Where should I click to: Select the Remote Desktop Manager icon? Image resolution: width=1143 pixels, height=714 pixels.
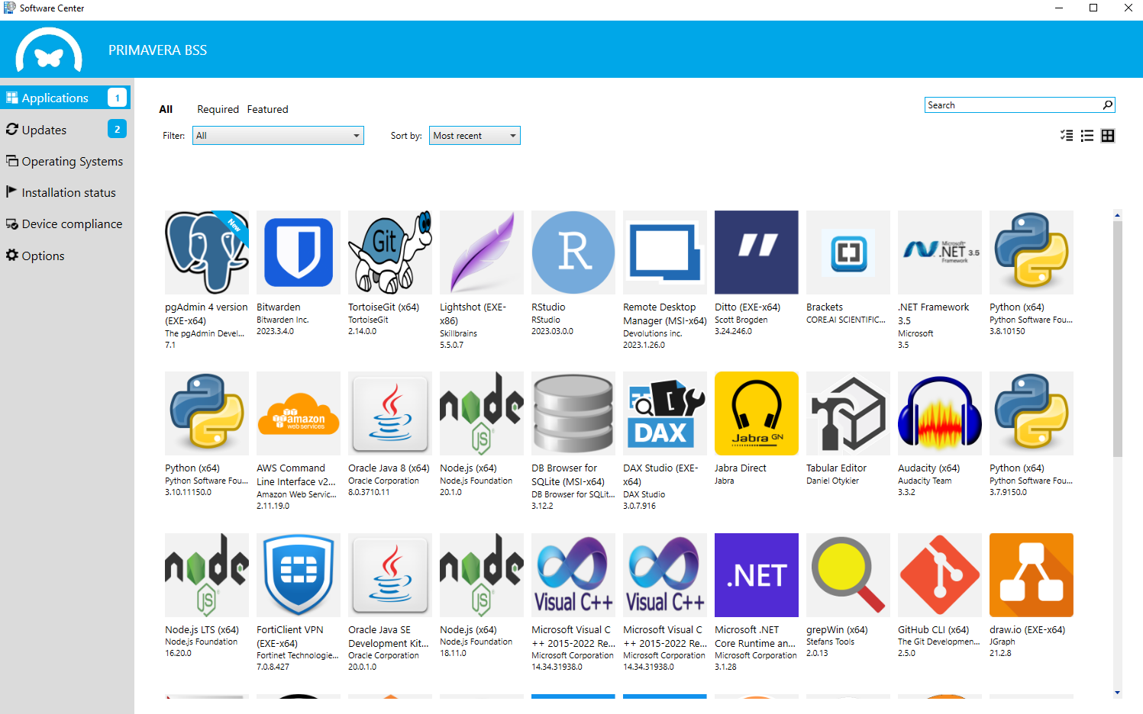pos(665,252)
